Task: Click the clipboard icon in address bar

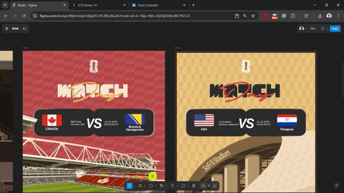Action: tap(237, 16)
